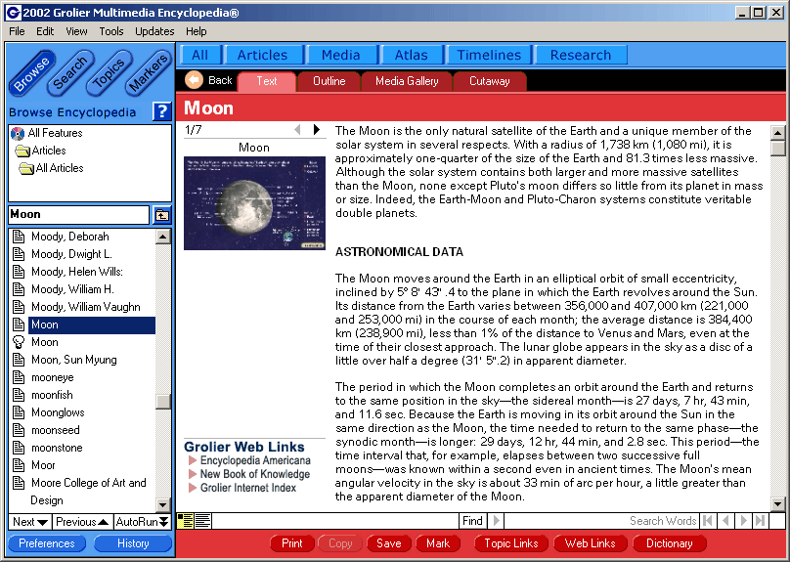Click document icon beside Moor

(19, 465)
